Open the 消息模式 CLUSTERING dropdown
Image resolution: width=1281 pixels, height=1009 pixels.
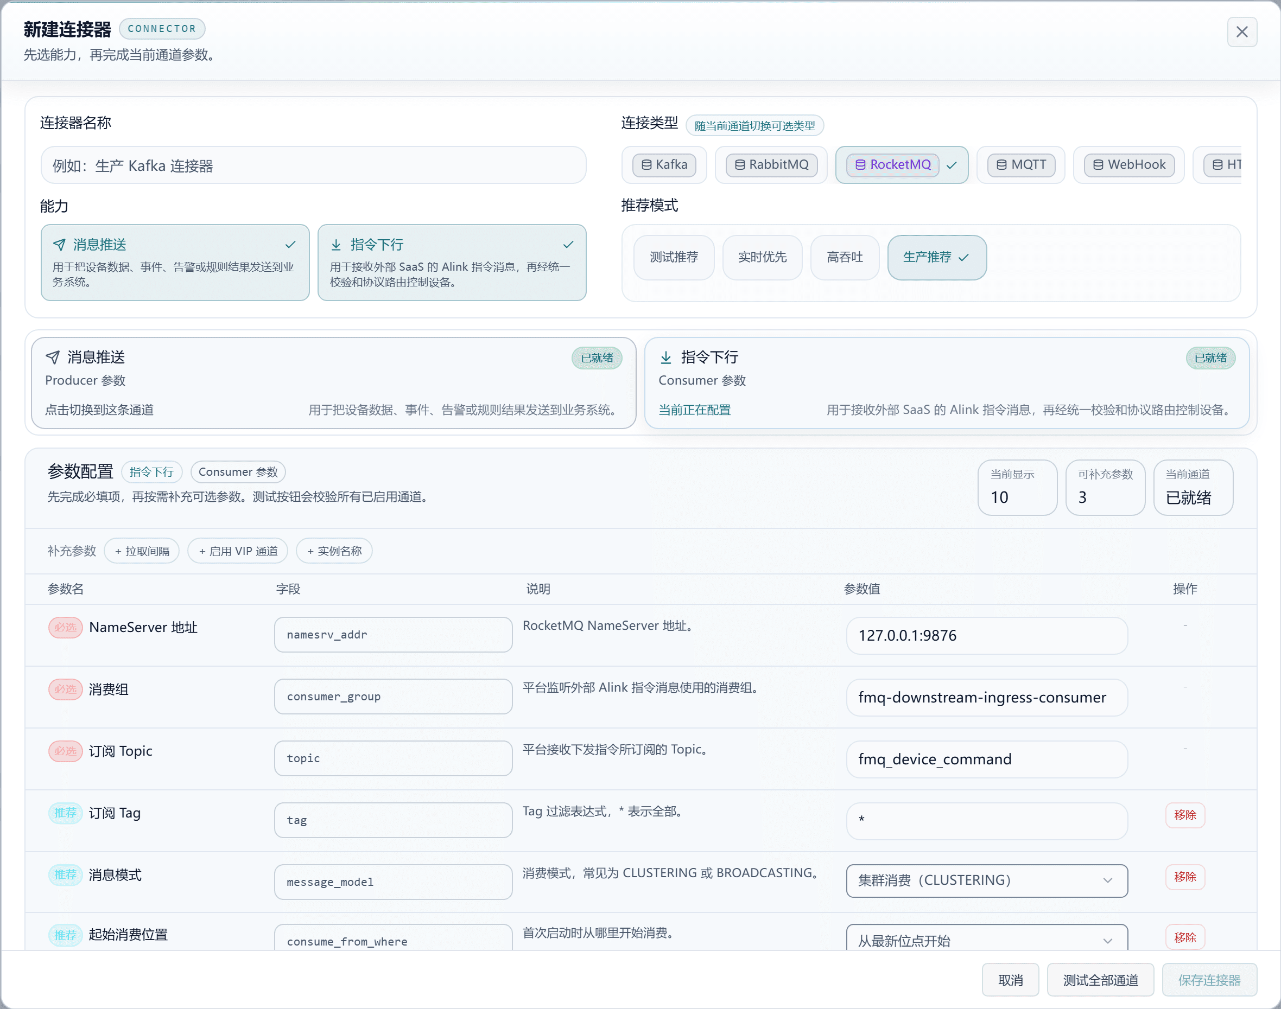987,881
